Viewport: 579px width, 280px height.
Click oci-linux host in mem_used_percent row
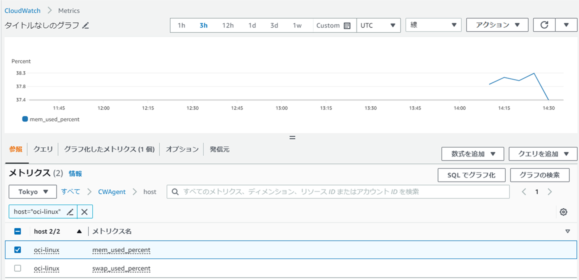click(47, 250)
